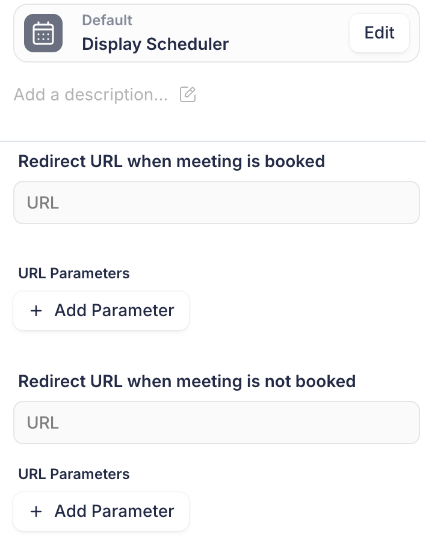Click the 'Redirect URL when meeting is booked' heading
The image size is (426, 547).
coord(171,162)
